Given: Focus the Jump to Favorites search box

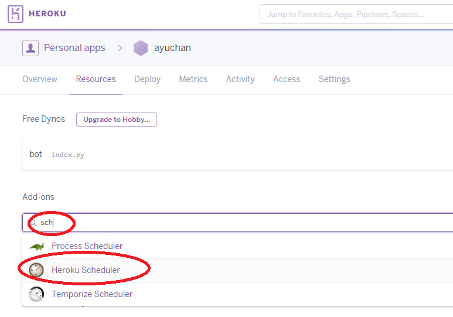Looking at the screenshot, I should (x=355, y=14).
